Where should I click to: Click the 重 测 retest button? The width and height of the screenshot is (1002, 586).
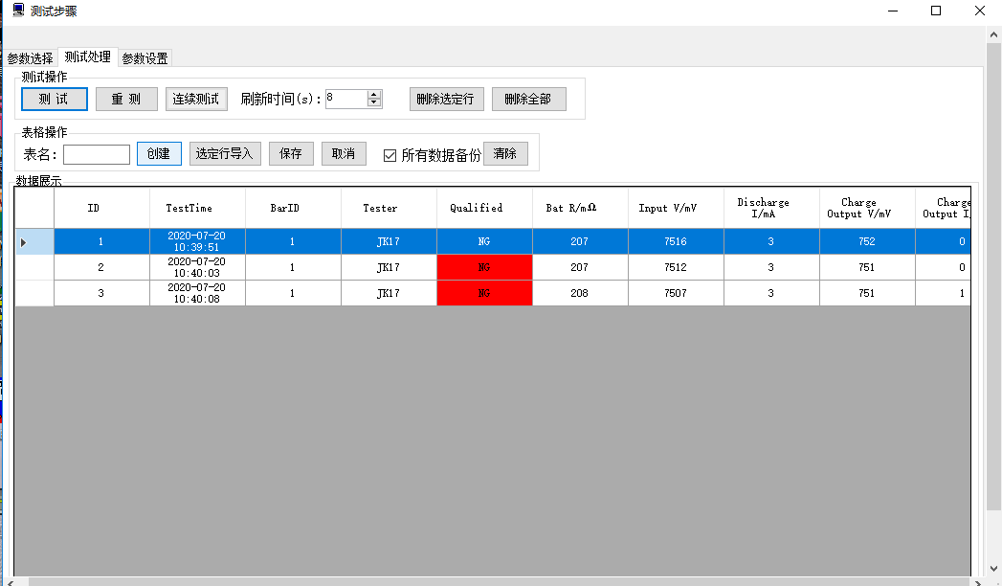125,99
